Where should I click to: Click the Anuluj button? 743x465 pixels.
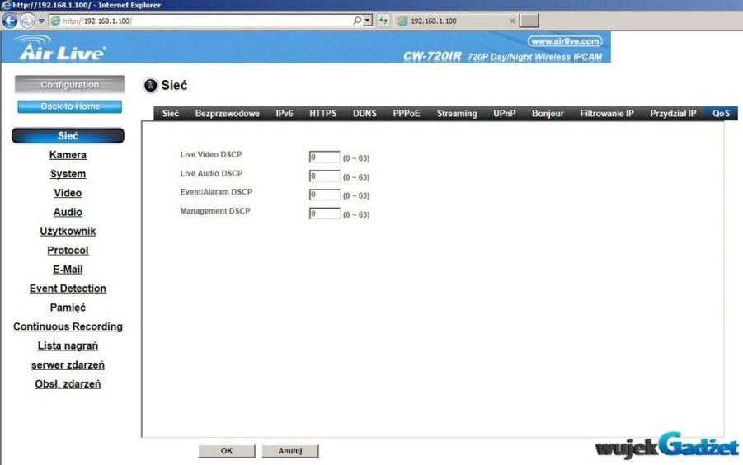pos(289,451)
